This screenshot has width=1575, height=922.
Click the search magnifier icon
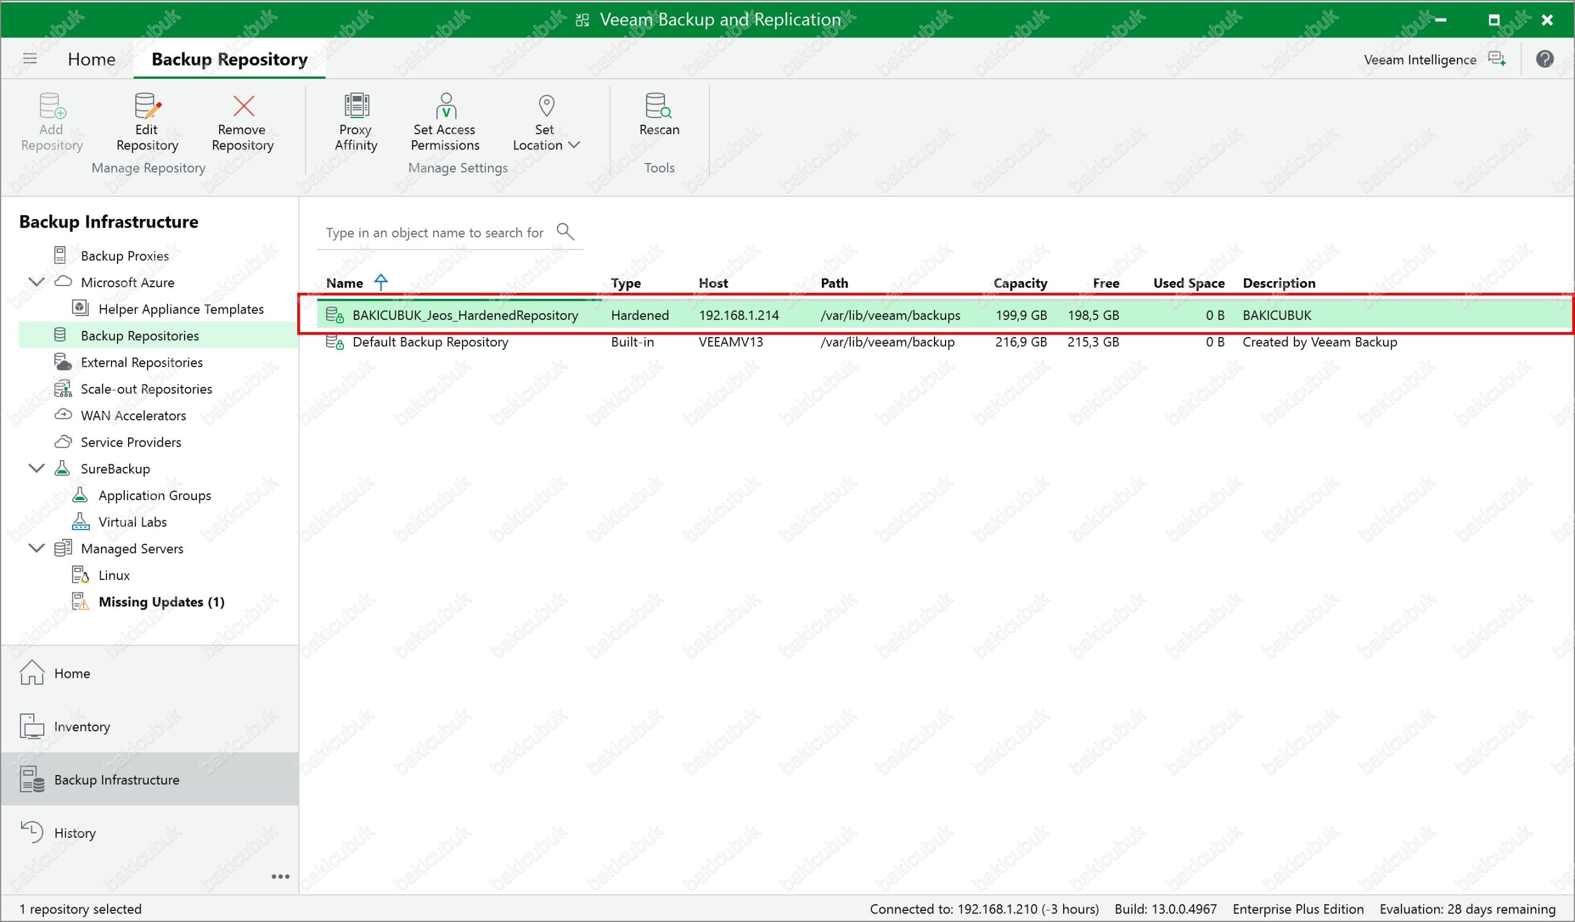click(565, 232)
